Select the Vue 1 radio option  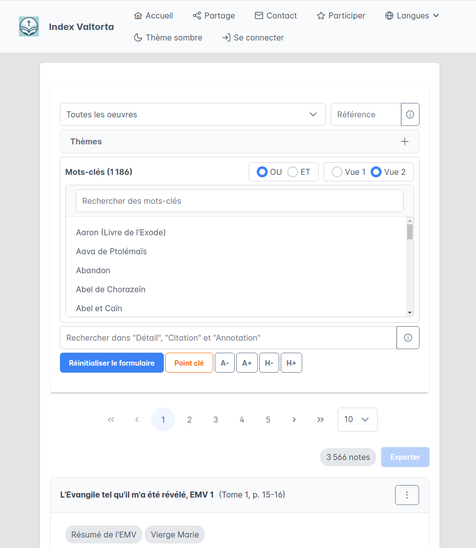(337, 172)
